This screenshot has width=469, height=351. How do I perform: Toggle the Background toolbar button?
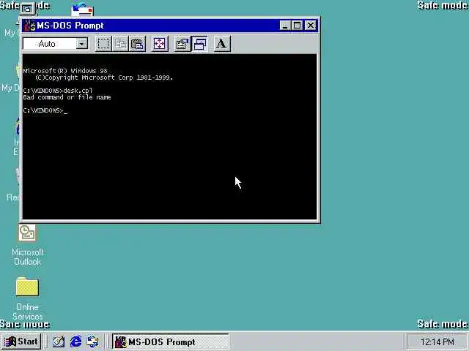point(199,44)
